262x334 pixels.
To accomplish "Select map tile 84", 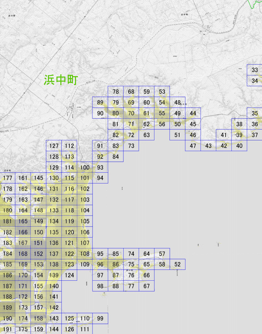I will [115, 156].
